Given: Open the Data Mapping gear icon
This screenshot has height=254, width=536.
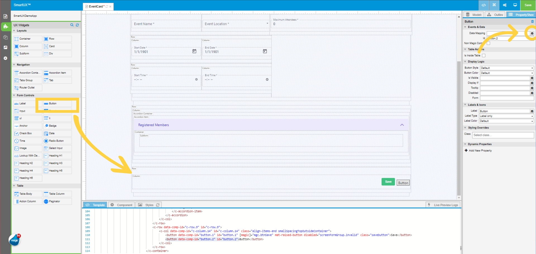Looking at the screenshot, I should [x=532, y=33].
